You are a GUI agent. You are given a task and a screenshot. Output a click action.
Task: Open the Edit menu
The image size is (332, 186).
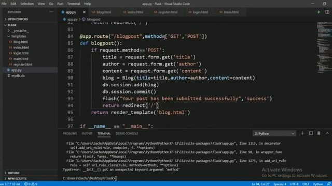(13, 4)
